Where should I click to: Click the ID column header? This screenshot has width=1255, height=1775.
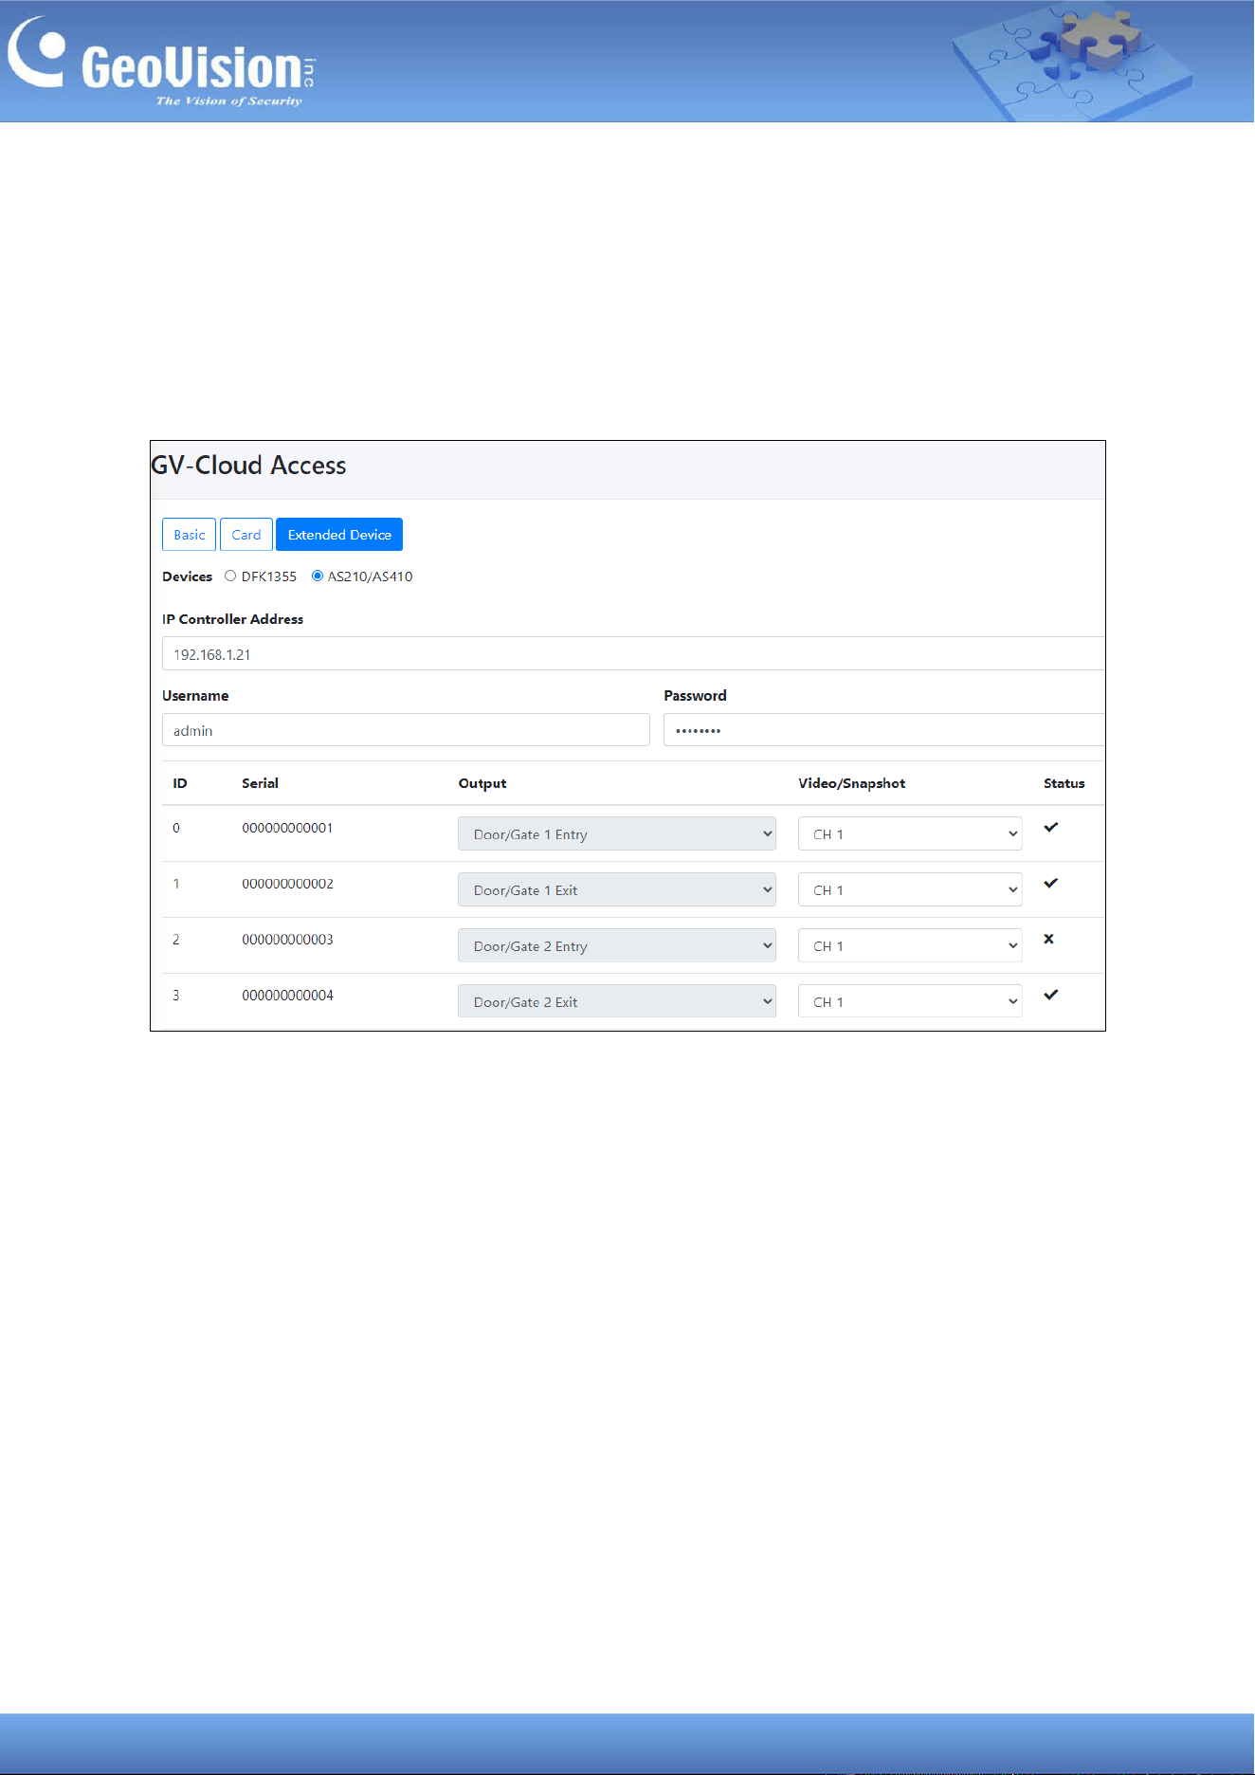pos(180,783)
